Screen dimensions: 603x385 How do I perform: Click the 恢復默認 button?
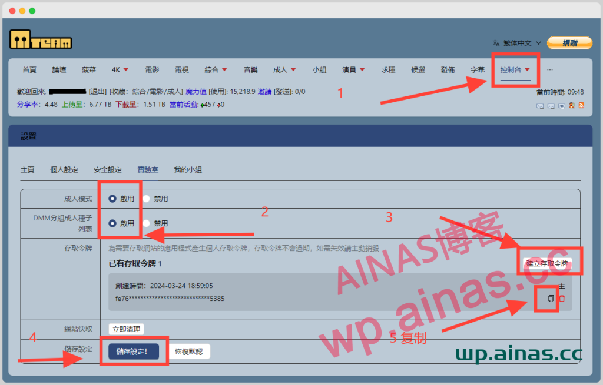(189, 351)
